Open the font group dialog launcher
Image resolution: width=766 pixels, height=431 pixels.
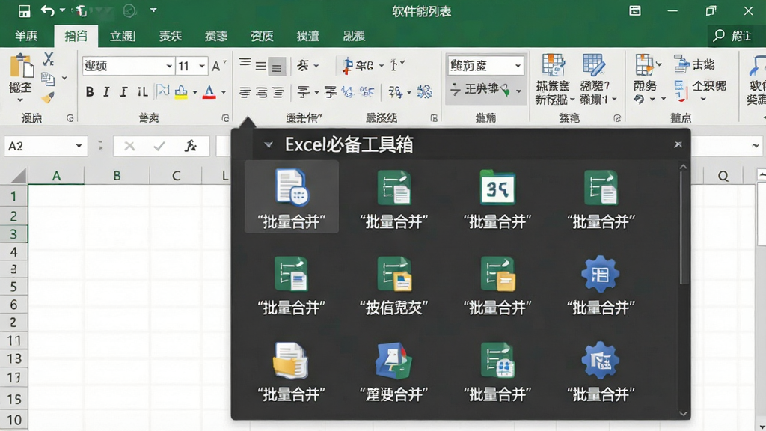[x=225, y=118]
